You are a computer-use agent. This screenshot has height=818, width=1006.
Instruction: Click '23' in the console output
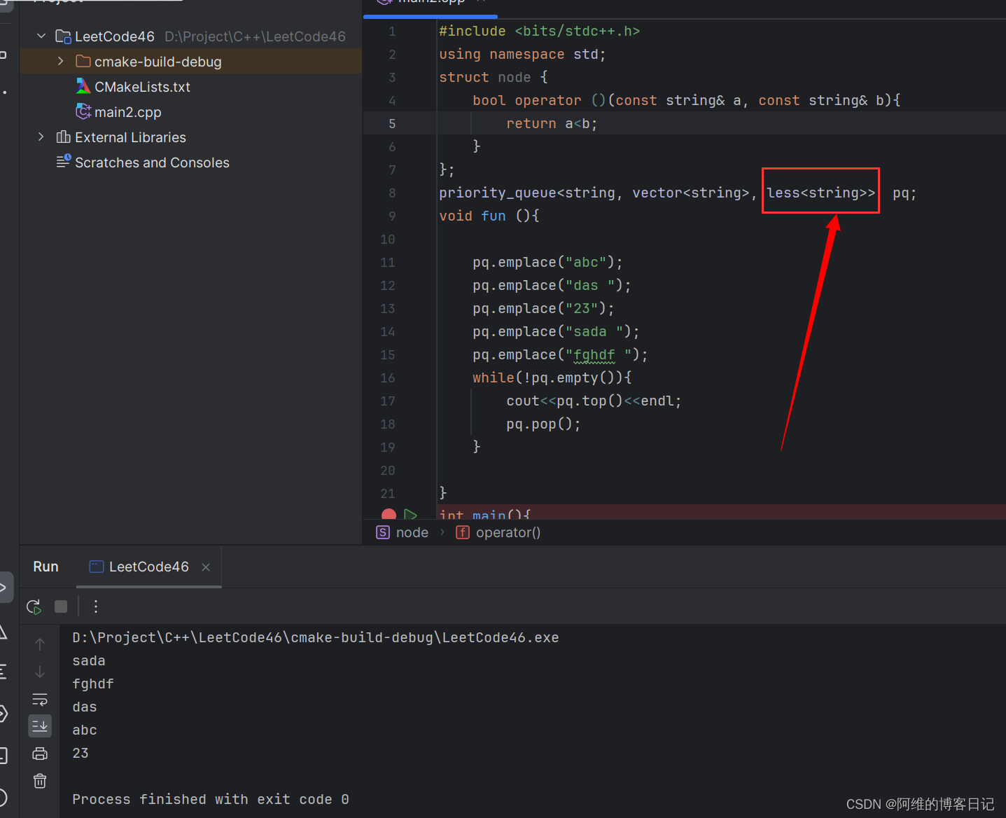(81, 753)
